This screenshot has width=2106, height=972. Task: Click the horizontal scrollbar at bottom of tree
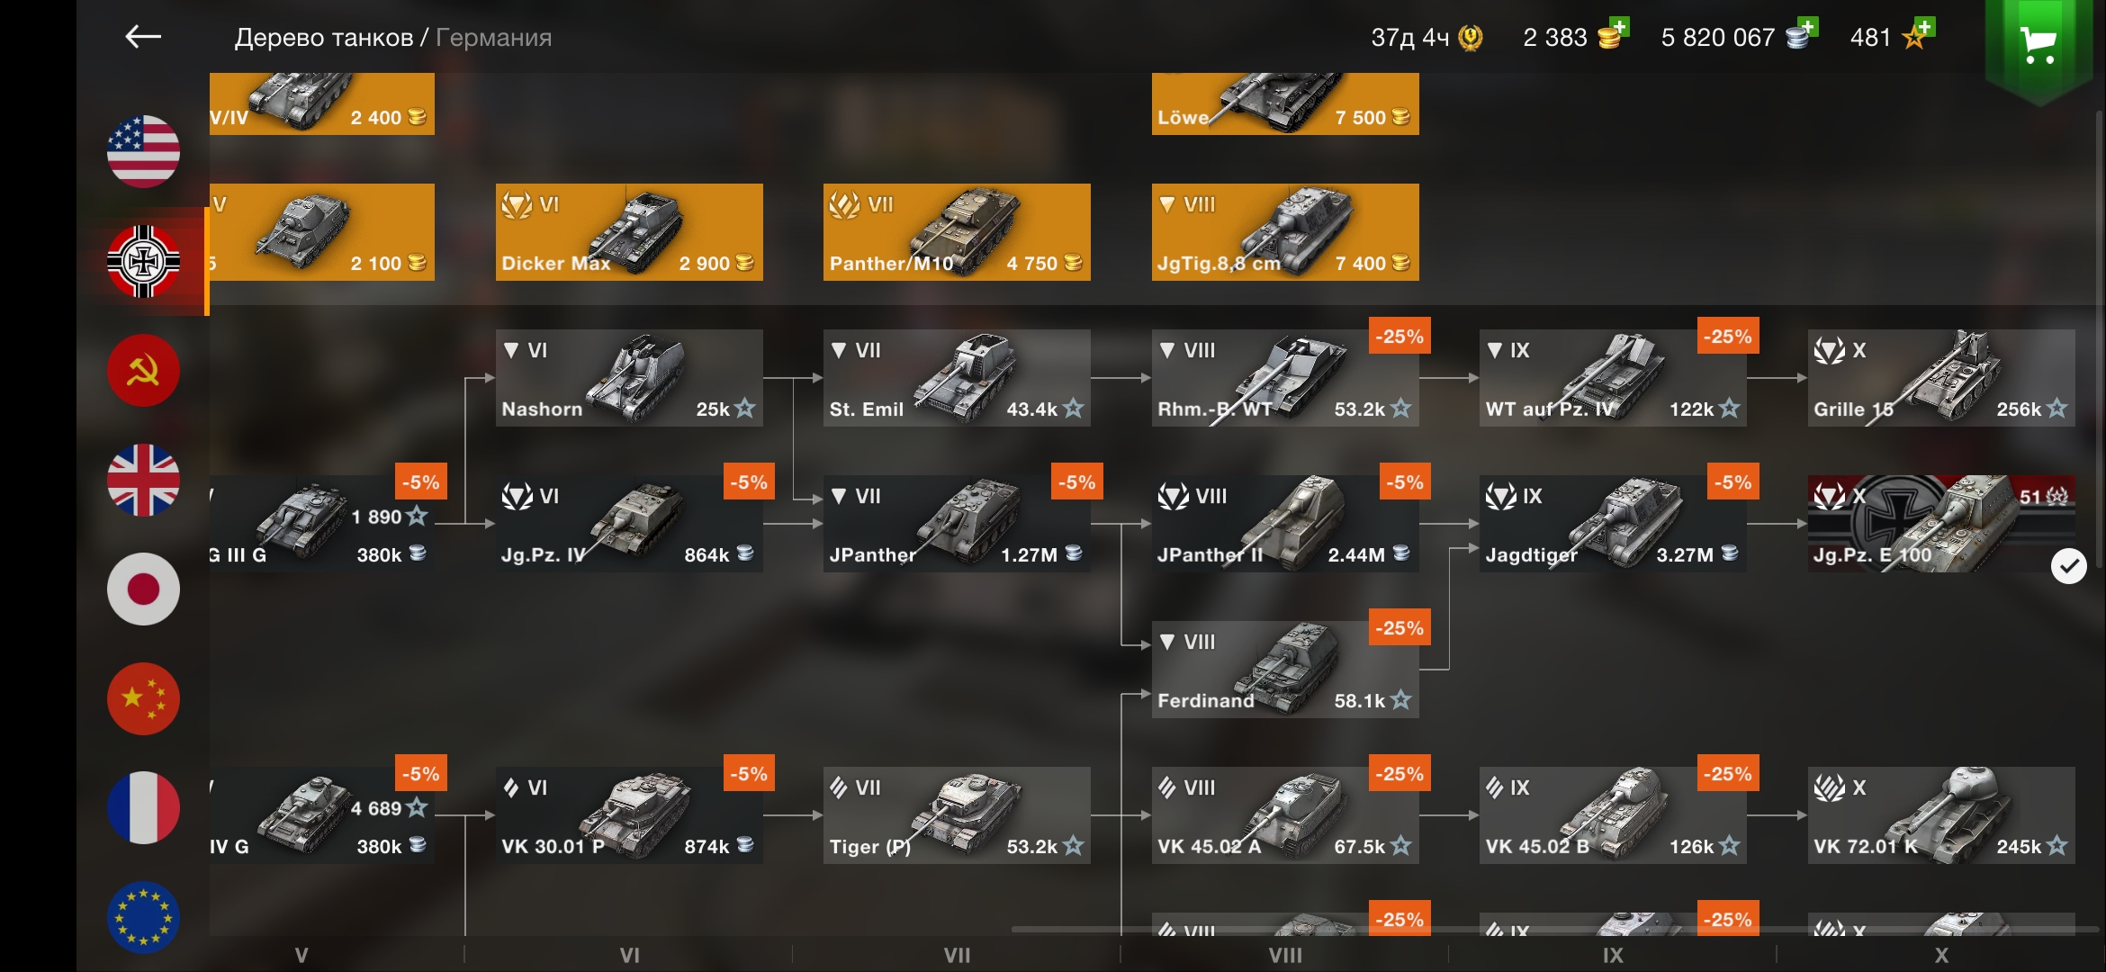1553,929
